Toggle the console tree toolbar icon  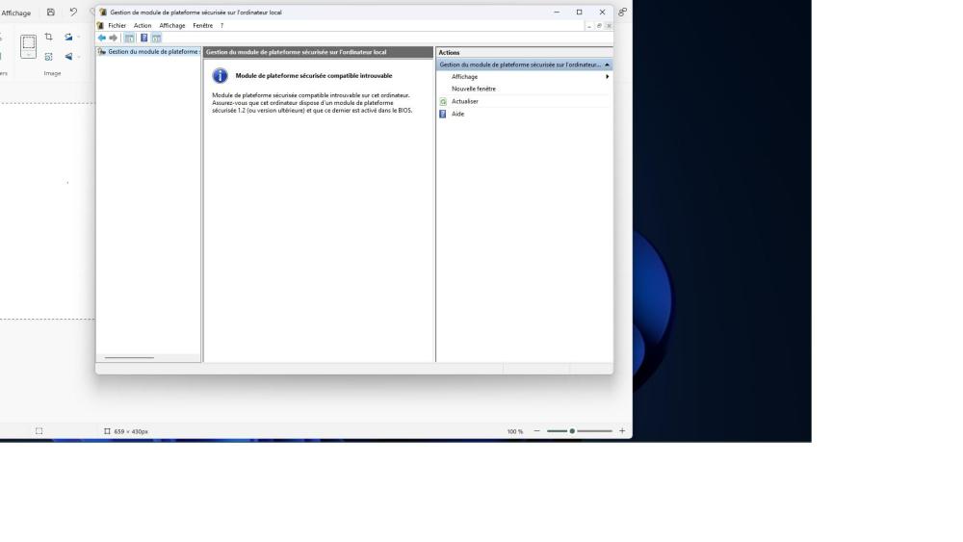[x=130, y=39]
